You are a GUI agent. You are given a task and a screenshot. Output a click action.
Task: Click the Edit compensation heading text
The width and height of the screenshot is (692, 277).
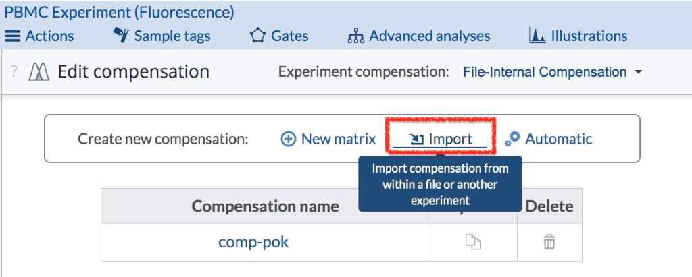click(x=133, y=72)
